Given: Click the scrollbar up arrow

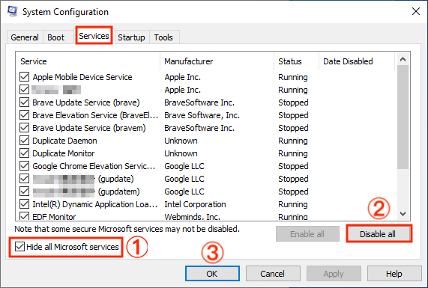Looking at the screenshot, I should pos(403,59).
